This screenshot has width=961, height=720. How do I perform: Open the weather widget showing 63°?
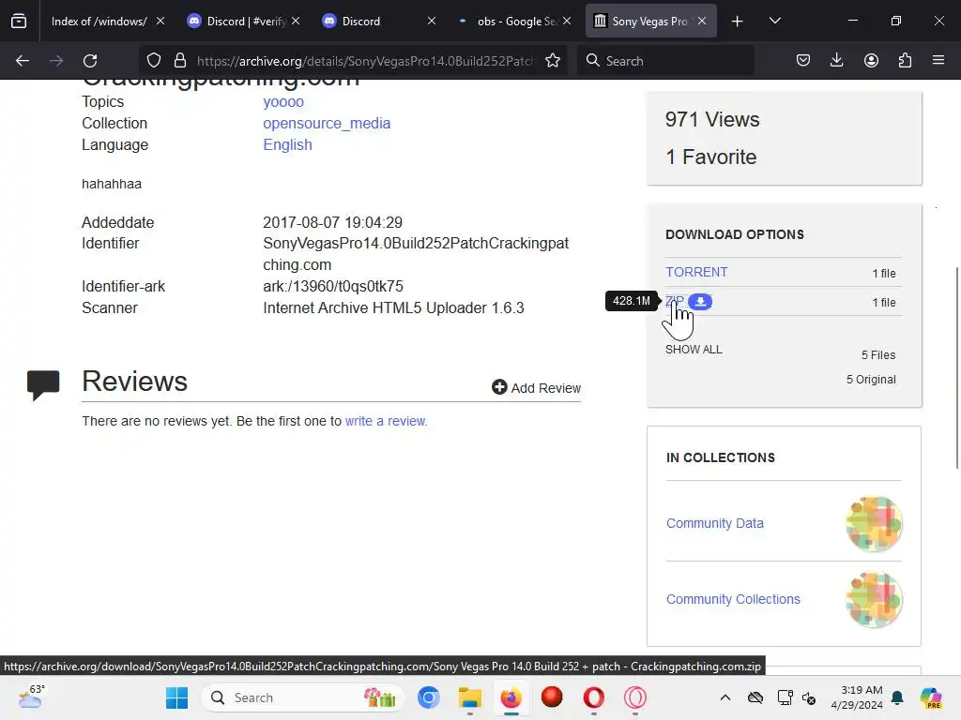pos(31,697)
